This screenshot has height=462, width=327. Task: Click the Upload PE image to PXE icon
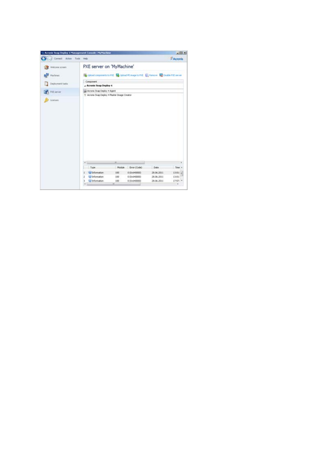pyautogui.click(x=117, y=75)
